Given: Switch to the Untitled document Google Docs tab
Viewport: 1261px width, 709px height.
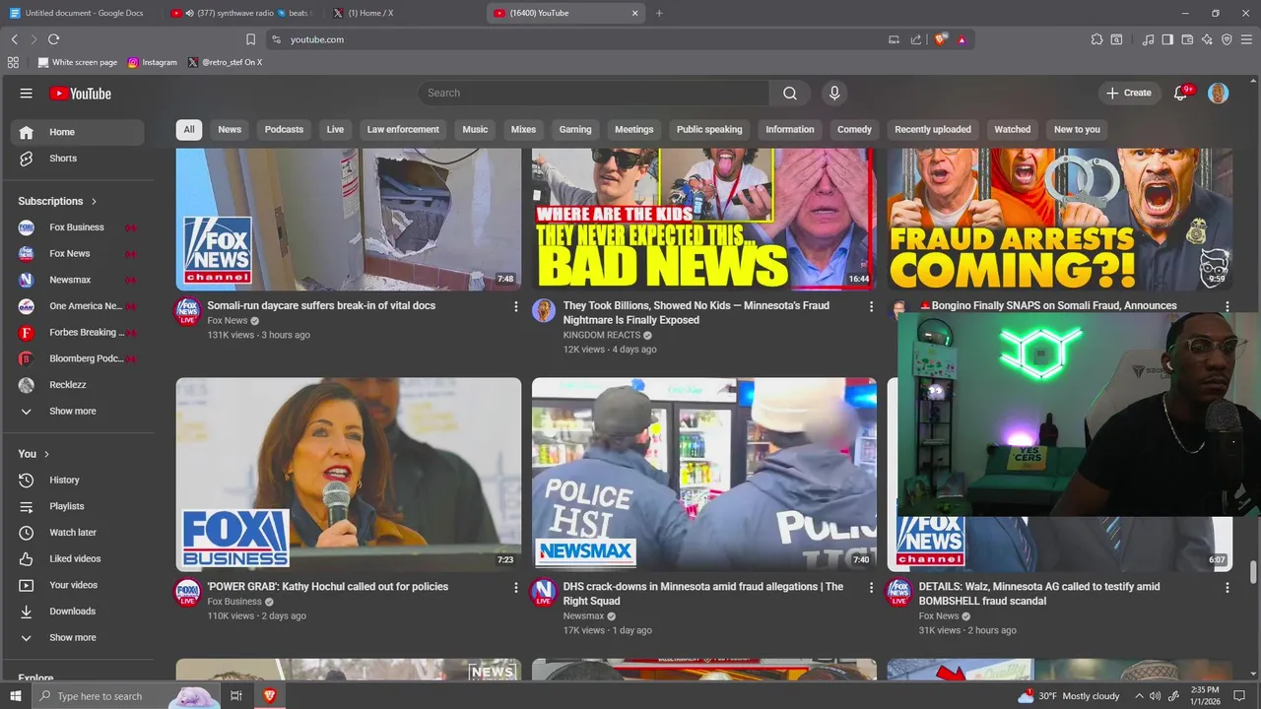Looking at the screenshot, I should coord(83,13).
